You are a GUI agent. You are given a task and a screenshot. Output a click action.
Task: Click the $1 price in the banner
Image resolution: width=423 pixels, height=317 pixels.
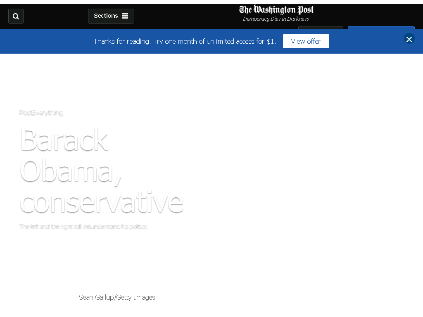270,42
